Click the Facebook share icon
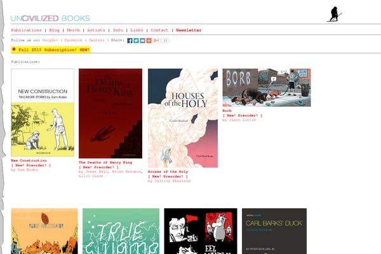The height and width of the screenshot is (254, 381). (x=130, y=41)
